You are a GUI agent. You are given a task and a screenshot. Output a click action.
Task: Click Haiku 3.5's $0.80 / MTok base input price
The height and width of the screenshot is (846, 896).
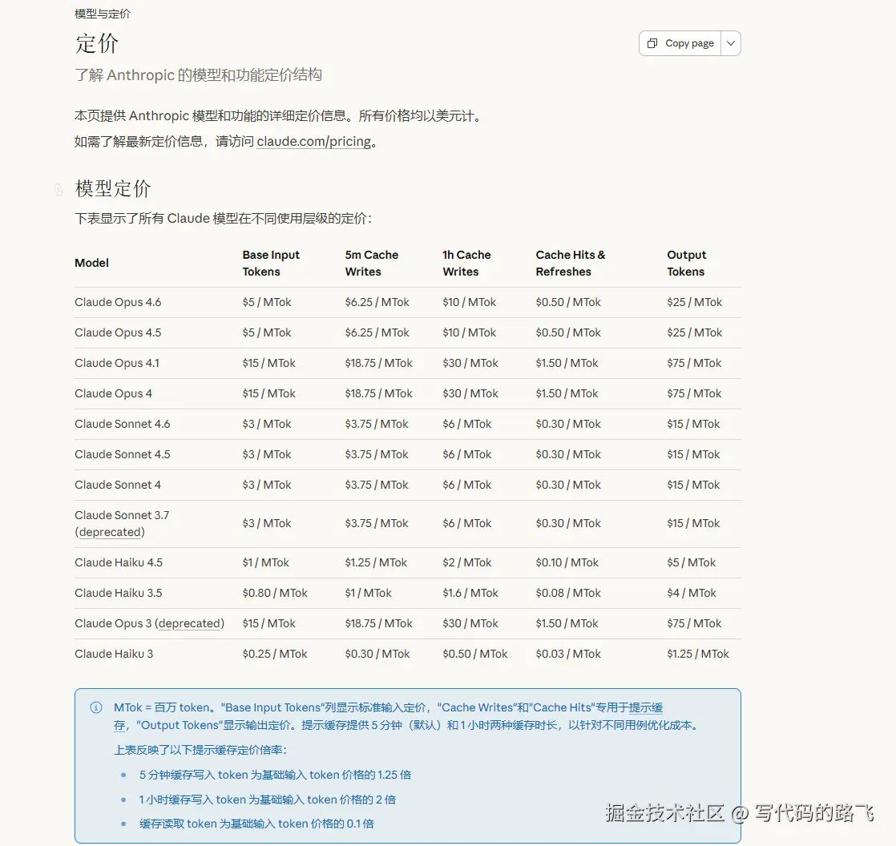[275, 593]
